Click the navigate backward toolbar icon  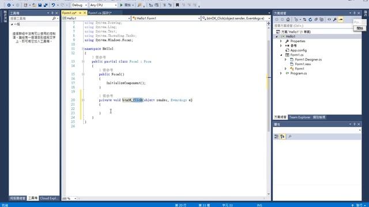coord(9,5)
